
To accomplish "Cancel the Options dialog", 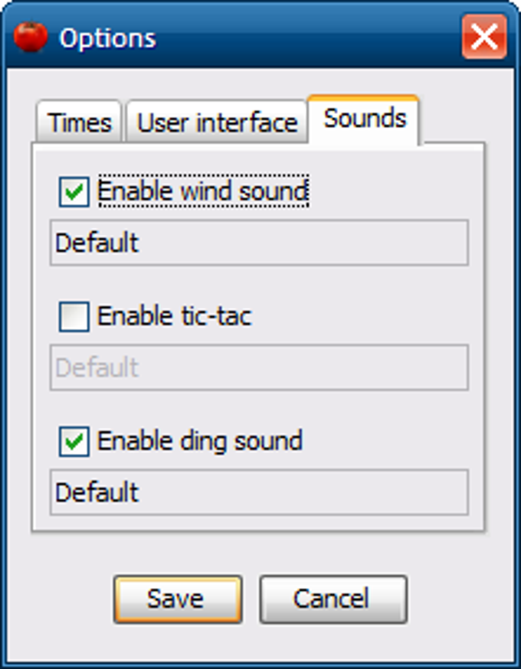I will [x=333, y=599].
